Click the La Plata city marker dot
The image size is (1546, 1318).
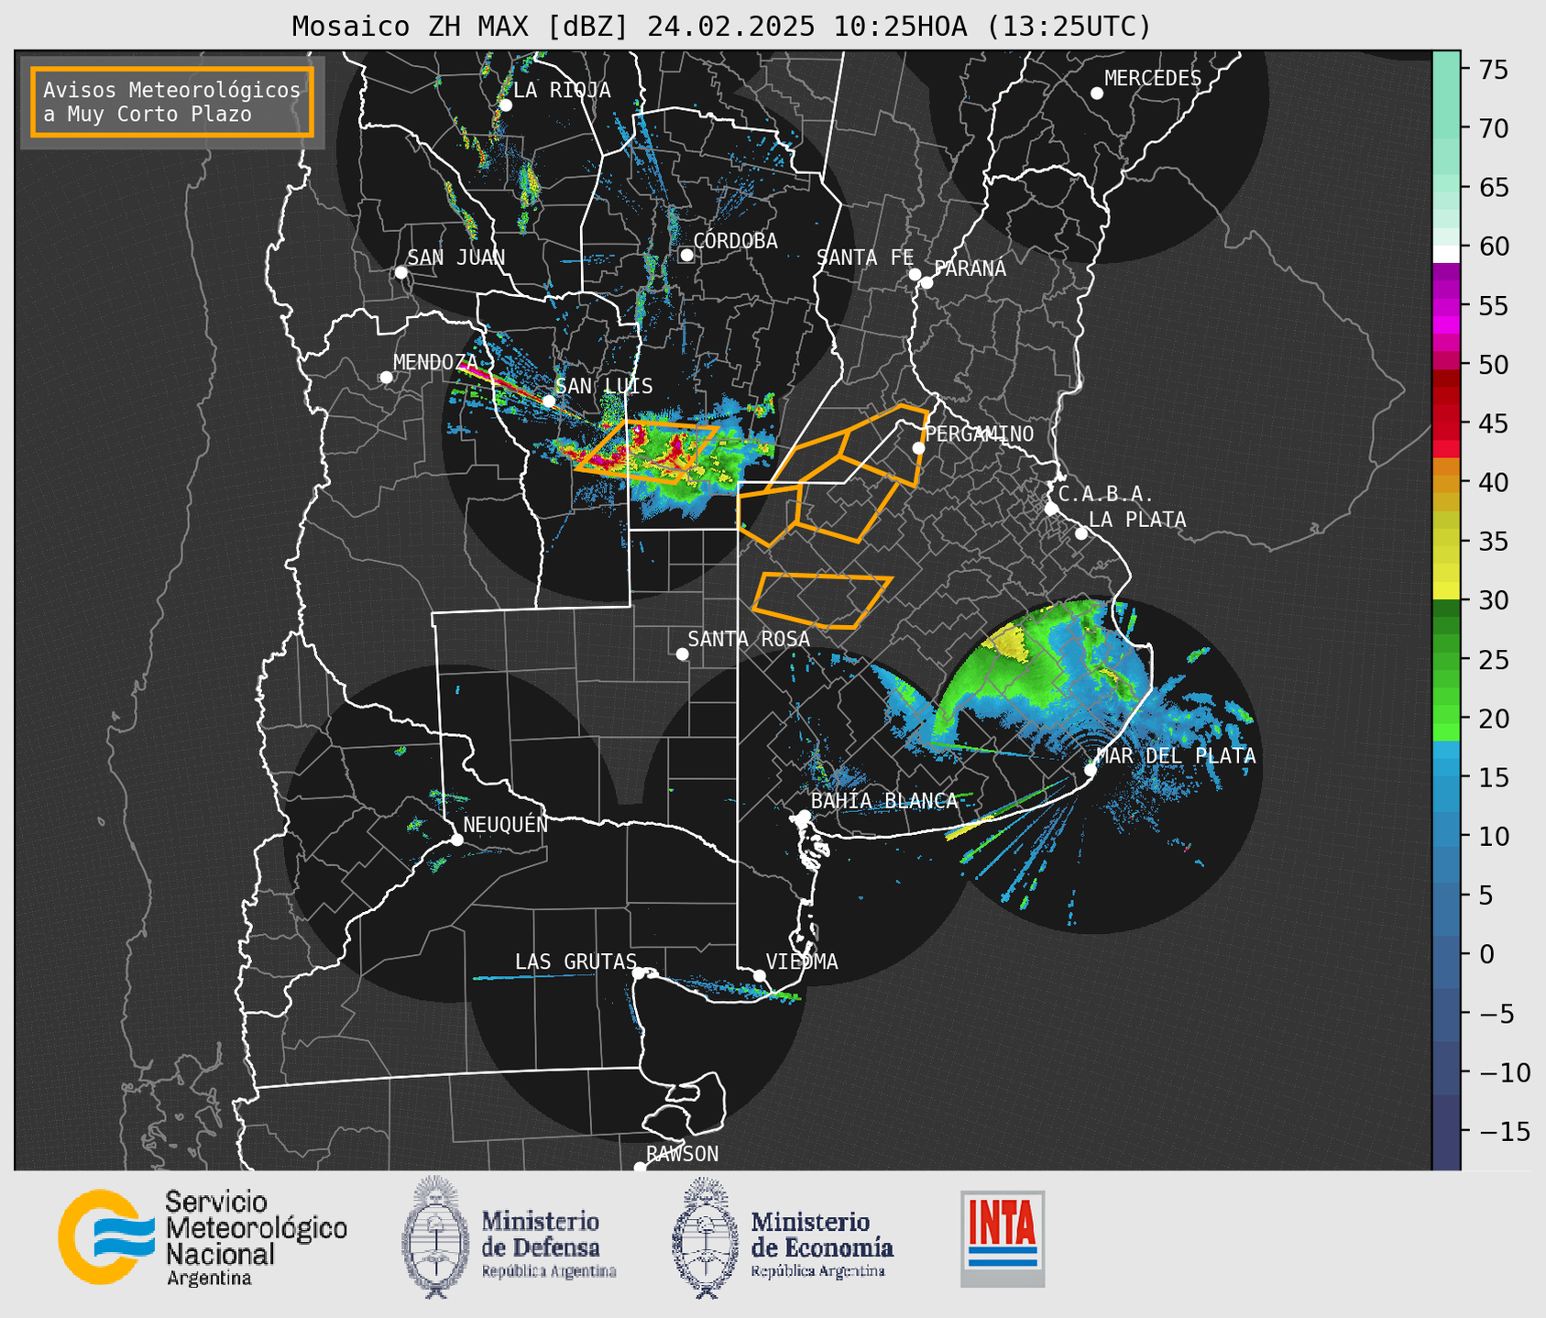[x=1081, y=533]
